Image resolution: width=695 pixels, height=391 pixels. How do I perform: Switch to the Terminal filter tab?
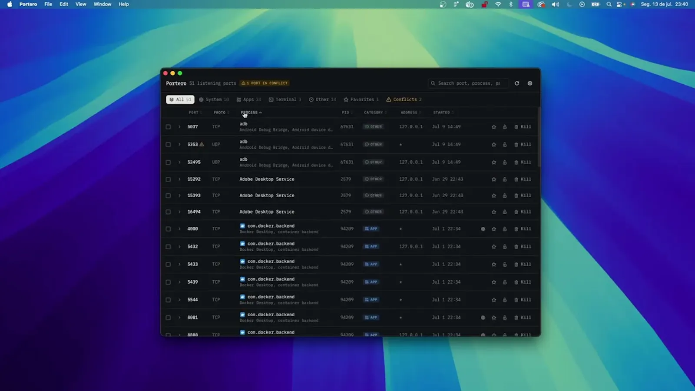[x=285, y=99]
